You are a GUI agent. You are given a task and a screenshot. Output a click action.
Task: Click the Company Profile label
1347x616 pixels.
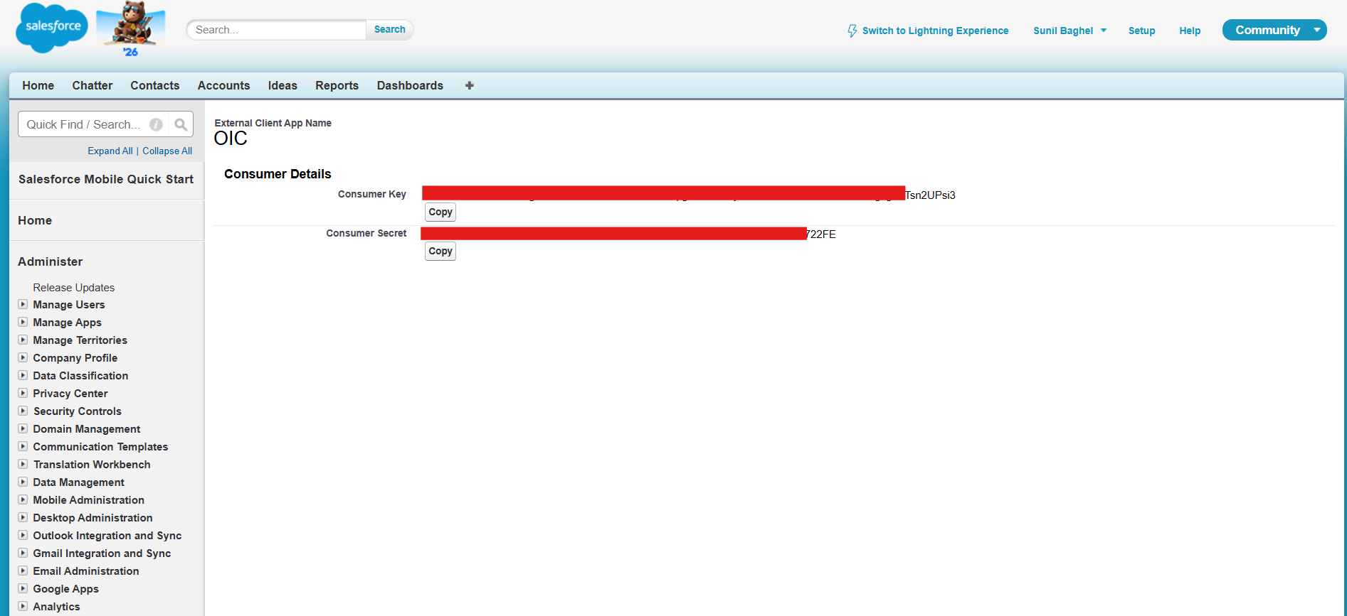[x=75, y=357]
